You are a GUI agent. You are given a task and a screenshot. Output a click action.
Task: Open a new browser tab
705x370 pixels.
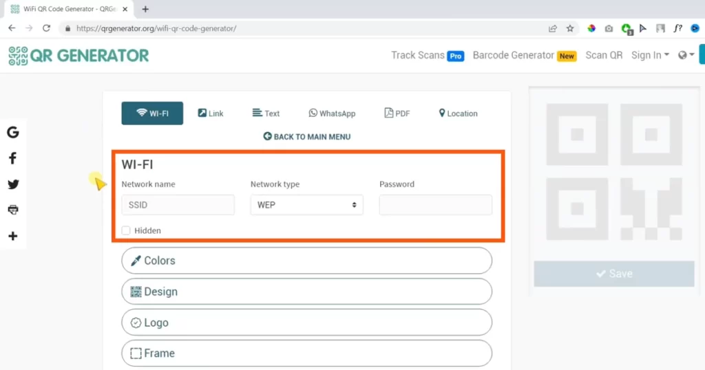point(145,9)
